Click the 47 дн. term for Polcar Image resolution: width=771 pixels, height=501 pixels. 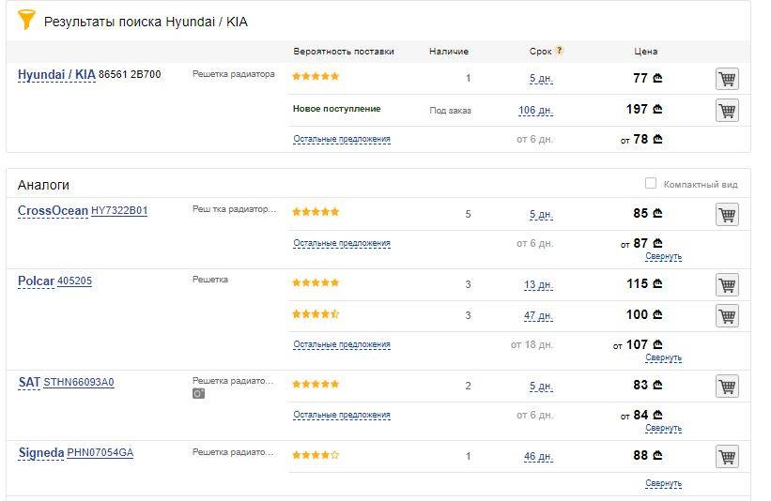pos(538,316)
